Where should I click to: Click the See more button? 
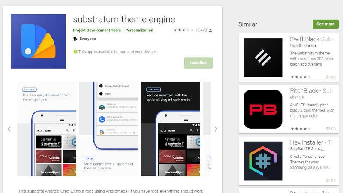click(x=325, y=24)
